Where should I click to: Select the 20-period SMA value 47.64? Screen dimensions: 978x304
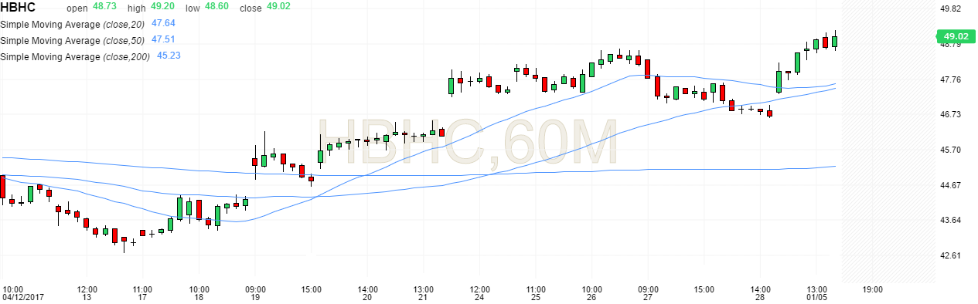point(162,23)
